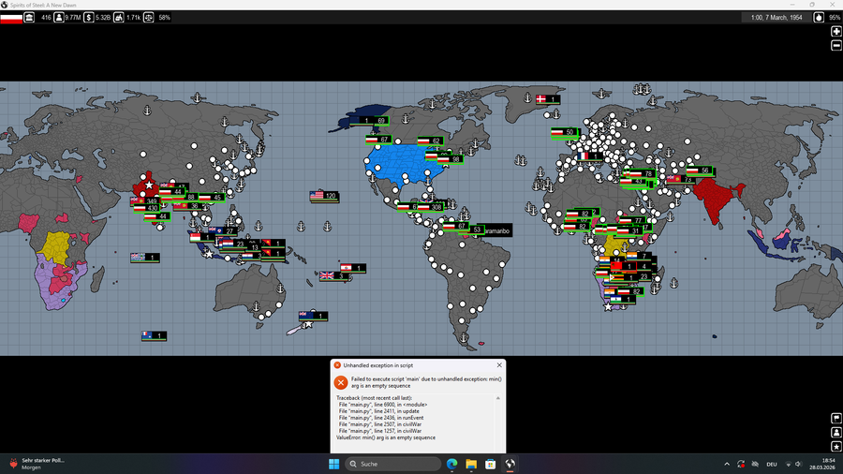Click DEU language indicator in tray
The width and height of the screenshot is (843, 474).
(x=772, y=464)
